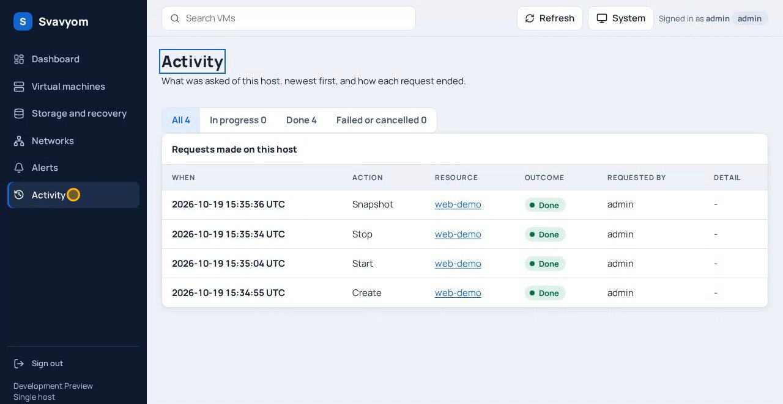
Task: Open the Dashboard page
Action: coord(73,59)
